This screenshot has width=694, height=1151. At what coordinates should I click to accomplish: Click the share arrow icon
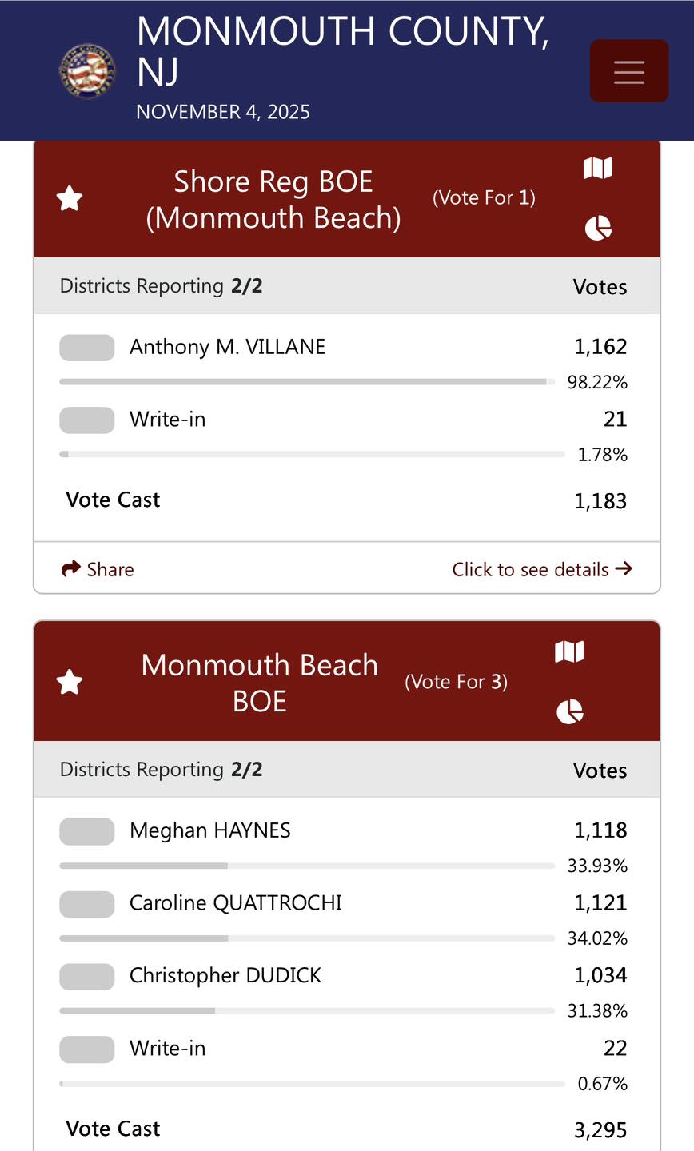coord(71,568)
